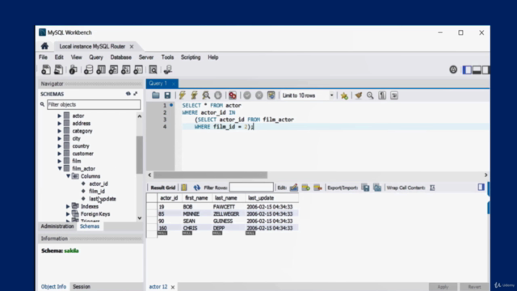Expand the Indexes node
The height and width of the screenshot is (291, 517).
(x=68, y=207)
